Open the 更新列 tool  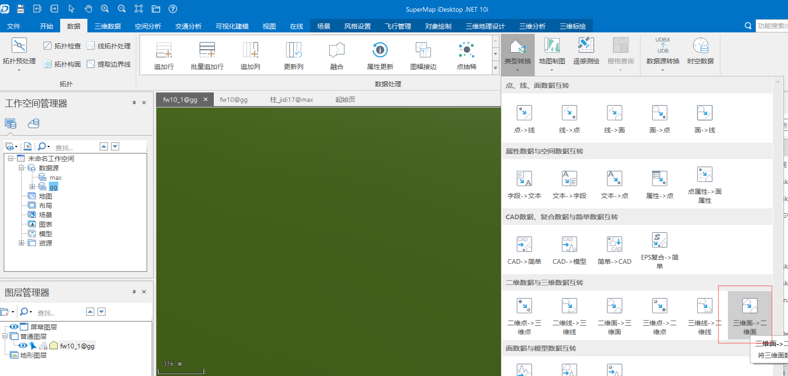293,55
